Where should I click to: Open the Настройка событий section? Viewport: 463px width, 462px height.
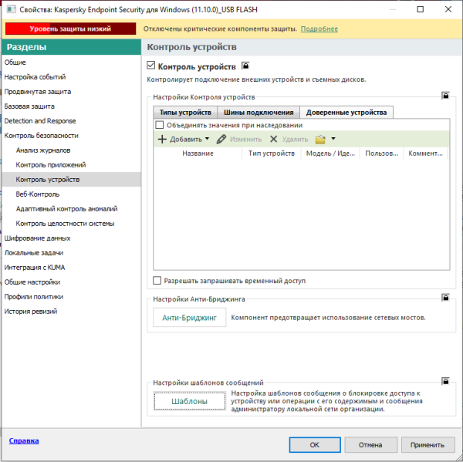pyautogui.click(x=35, y=77)
